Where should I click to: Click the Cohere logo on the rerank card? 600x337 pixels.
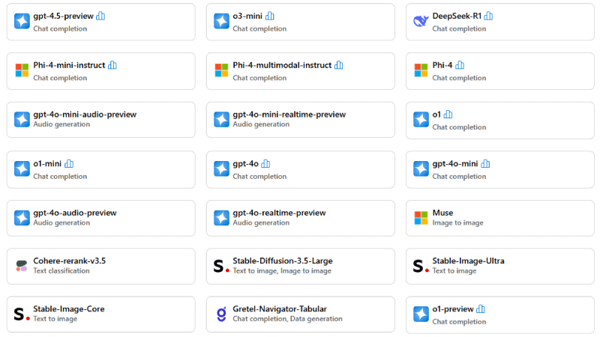22,266
